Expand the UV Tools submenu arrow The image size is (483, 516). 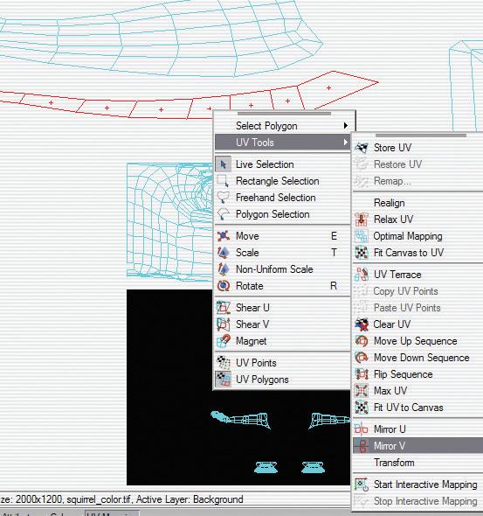346,143
